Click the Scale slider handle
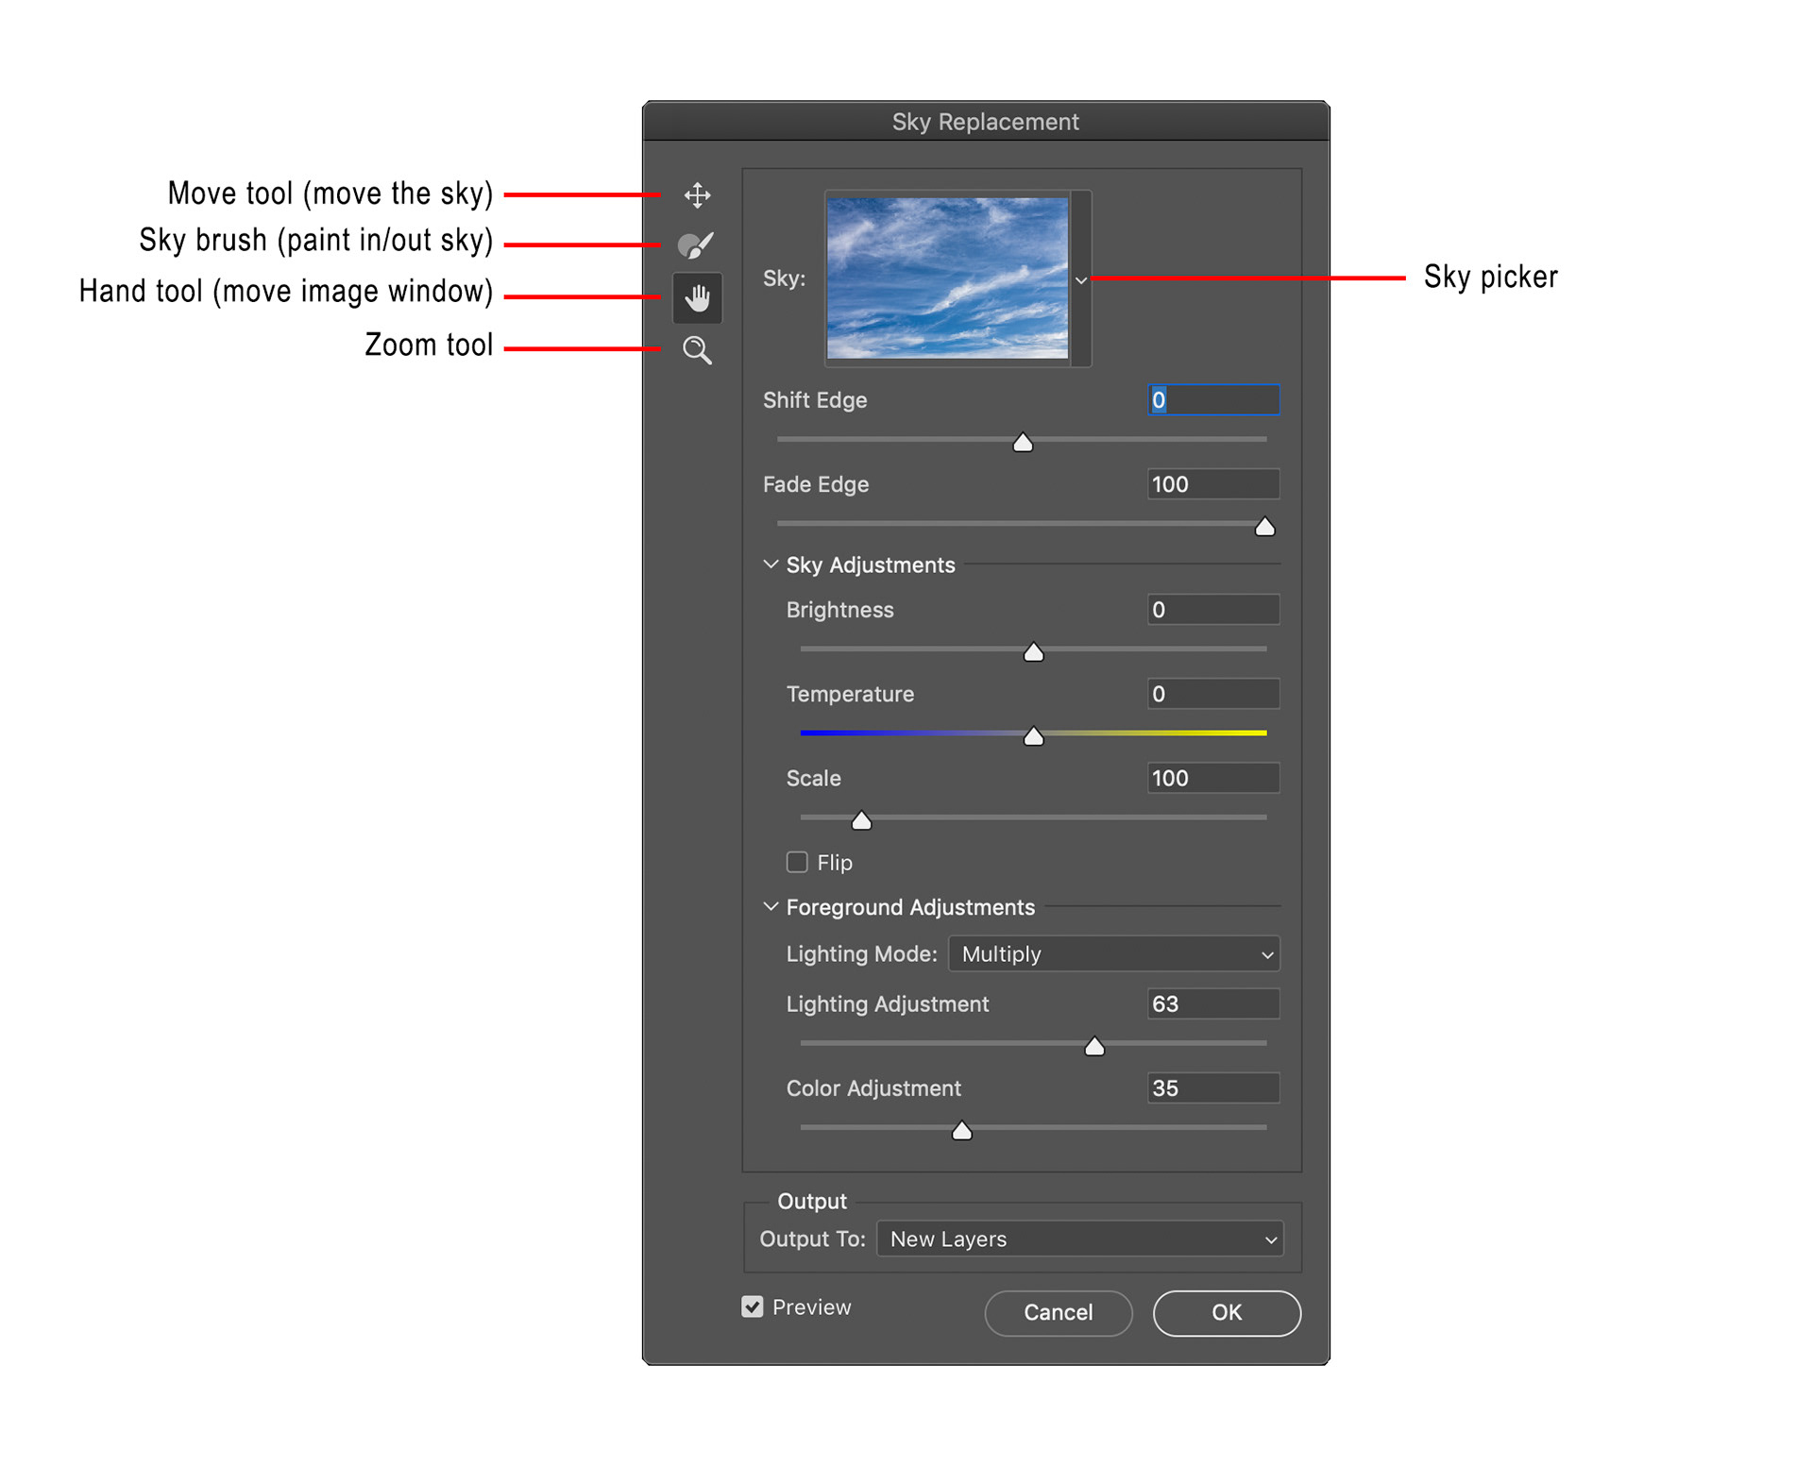1813x1466 pixels. (861, 820)
